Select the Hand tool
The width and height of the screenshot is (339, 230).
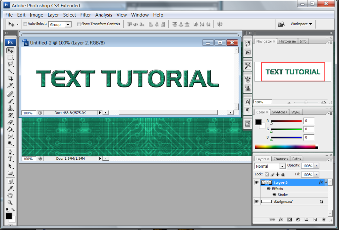click(10, 195)
